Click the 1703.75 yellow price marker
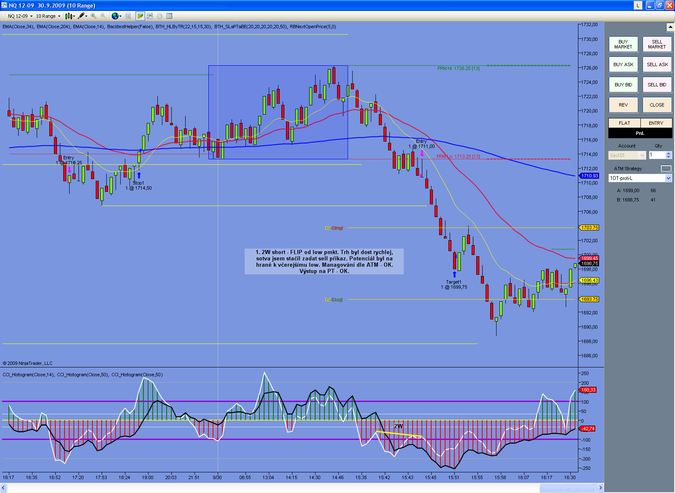The height and width of the screenshot is (493, 675). tap(589, 228)
